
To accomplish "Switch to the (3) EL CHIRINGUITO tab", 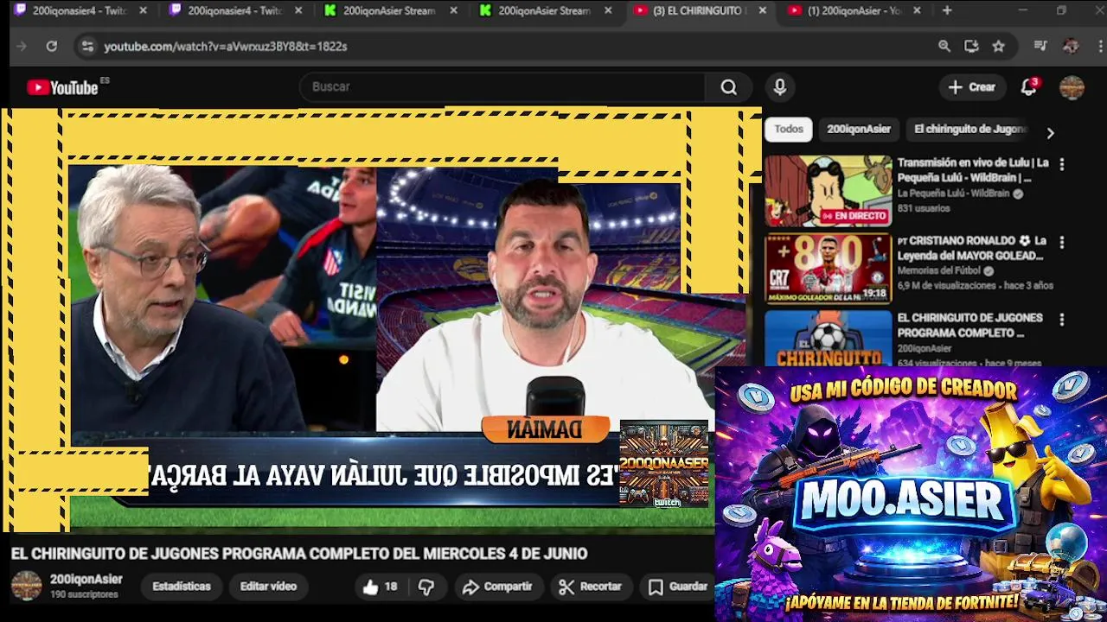I will [699, 10].
